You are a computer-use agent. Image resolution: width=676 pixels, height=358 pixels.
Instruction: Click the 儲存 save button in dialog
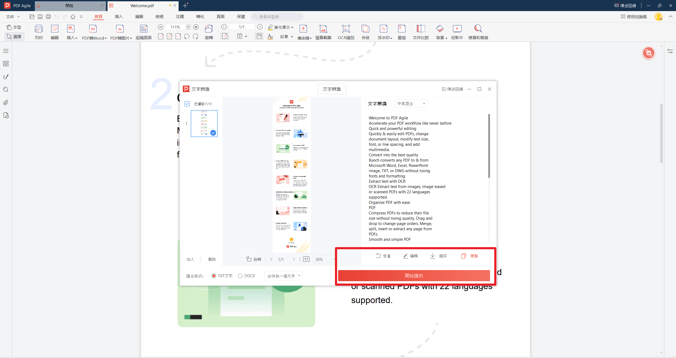click(x=438, y=256)
